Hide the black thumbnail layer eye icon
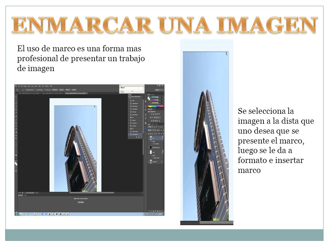The width and height of the screenshot is (329, 246). point(148,148)
